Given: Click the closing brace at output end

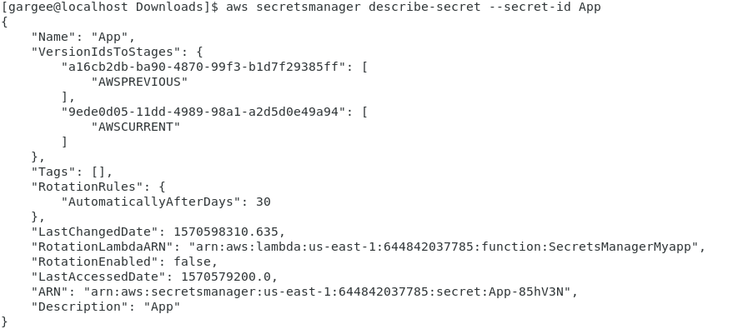Looking at the screenshot, I should (5, 322).
